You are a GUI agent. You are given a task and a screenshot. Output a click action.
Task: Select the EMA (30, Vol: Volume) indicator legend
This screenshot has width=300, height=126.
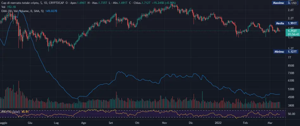point(22,11)
